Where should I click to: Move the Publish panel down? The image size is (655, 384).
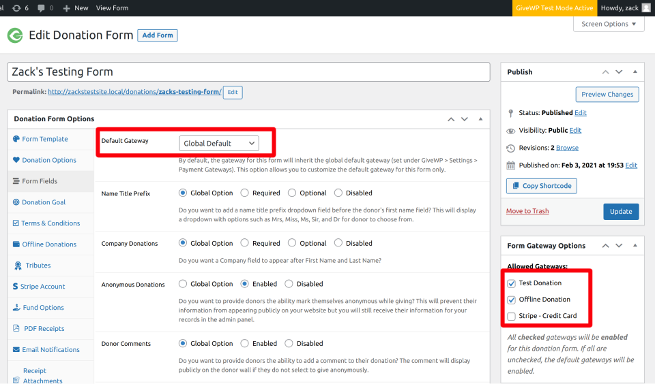(619, 72)
